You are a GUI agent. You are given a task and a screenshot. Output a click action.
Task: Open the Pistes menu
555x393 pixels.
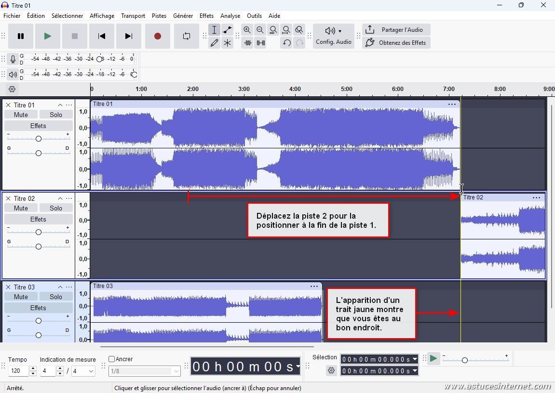[159, 16]
